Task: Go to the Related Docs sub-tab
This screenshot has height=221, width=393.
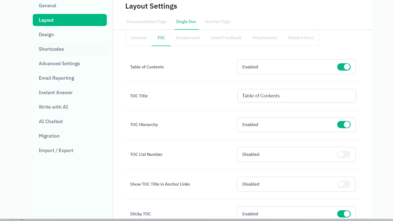Action: point(300,38)
